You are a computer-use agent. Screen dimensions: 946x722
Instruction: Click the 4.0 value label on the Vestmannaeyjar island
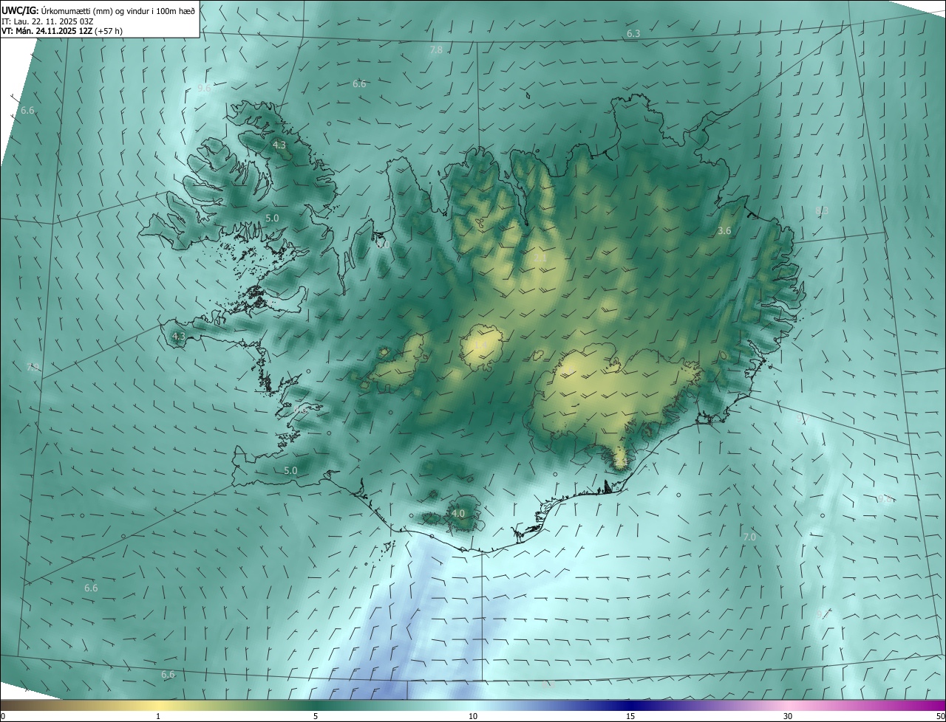[x=458, y=513]
